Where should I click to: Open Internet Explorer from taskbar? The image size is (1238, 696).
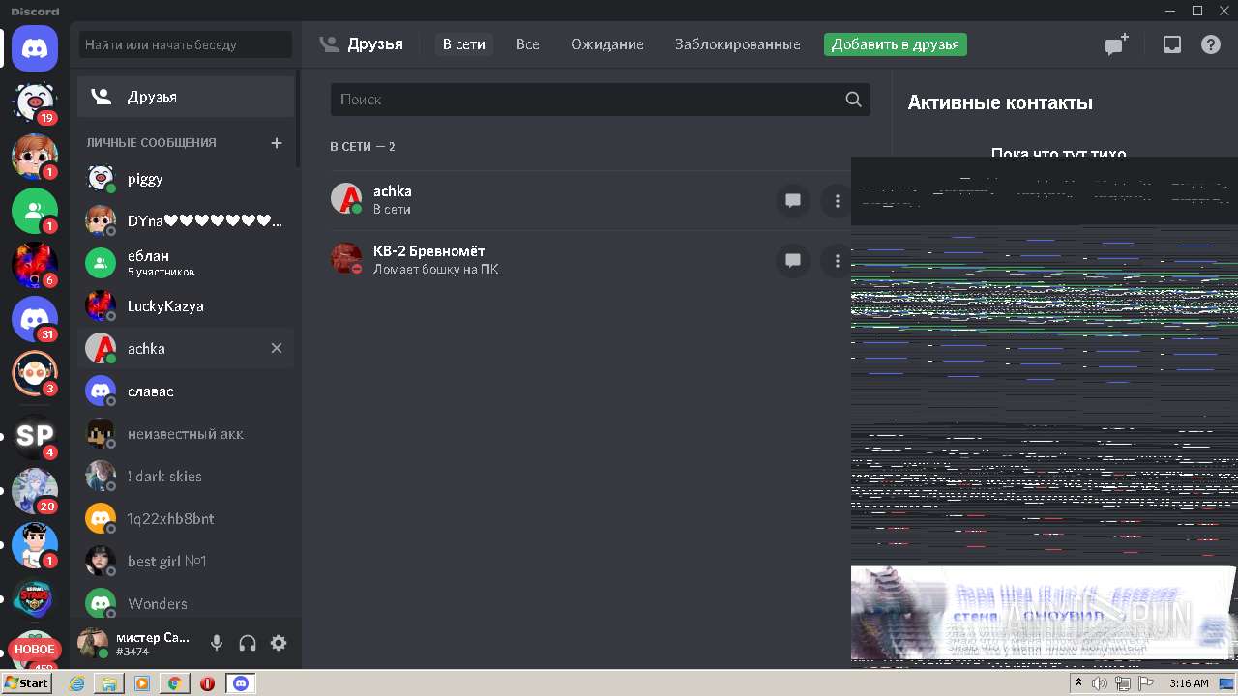77,683
